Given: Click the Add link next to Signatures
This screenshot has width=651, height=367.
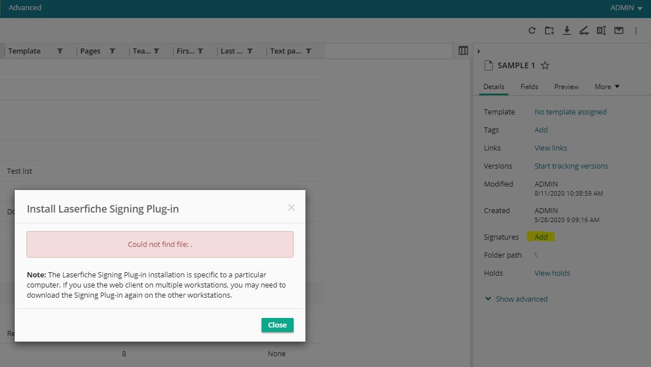Looking at the screenshot, I should click(x=541, y=237).
